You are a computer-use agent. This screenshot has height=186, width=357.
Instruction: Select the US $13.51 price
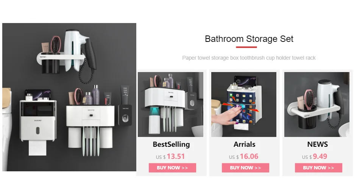[x=170, y=157]
